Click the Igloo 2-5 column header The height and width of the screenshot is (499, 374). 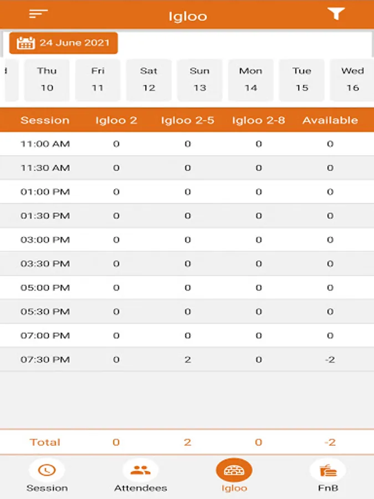(187, 120)
